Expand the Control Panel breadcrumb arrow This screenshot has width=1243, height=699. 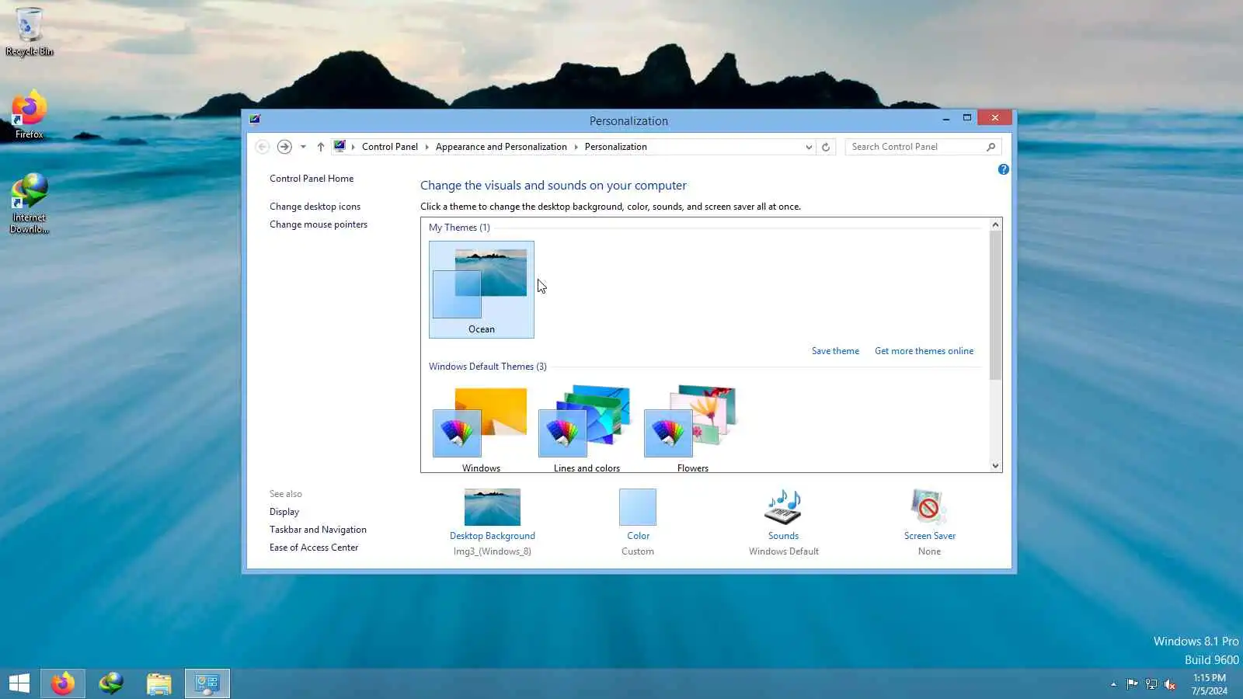(427, 147)
